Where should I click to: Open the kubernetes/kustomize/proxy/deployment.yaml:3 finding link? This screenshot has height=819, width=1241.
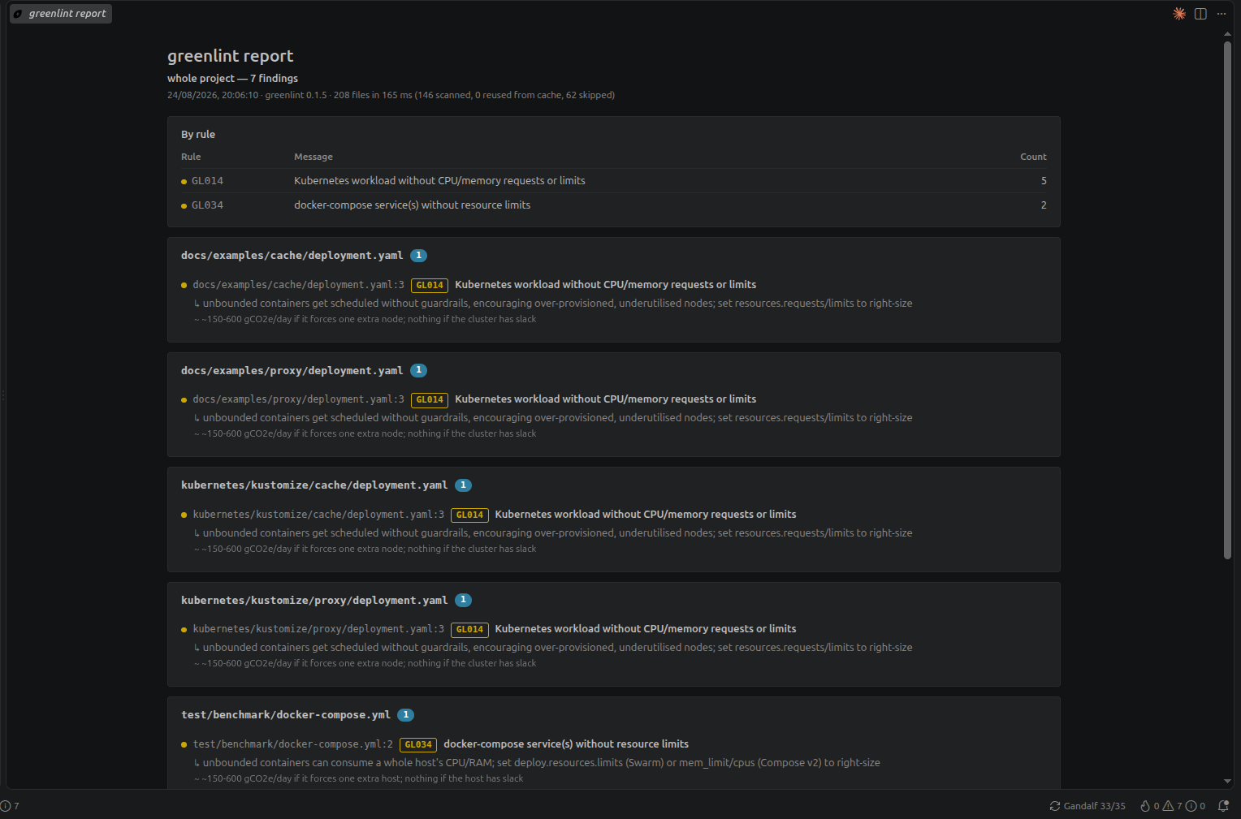click(318, 629)
